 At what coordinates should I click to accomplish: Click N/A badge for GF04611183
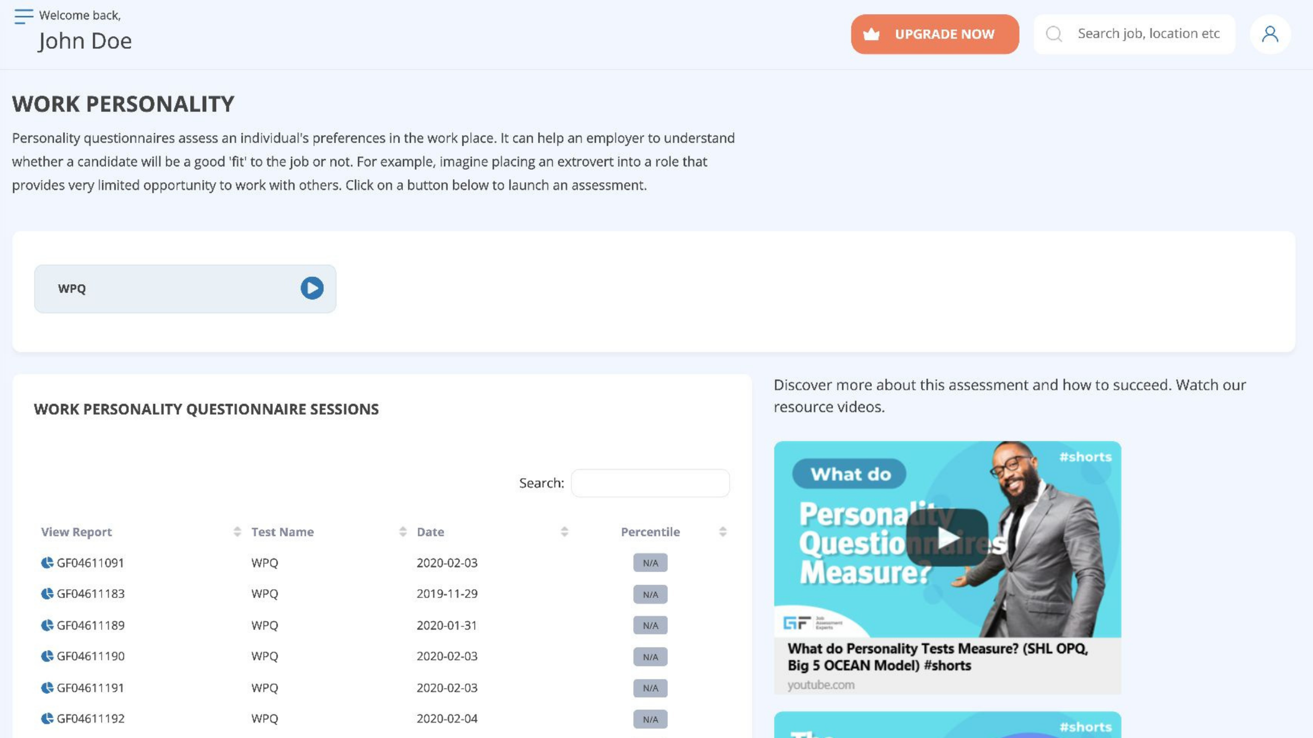(x=650, y=594)
